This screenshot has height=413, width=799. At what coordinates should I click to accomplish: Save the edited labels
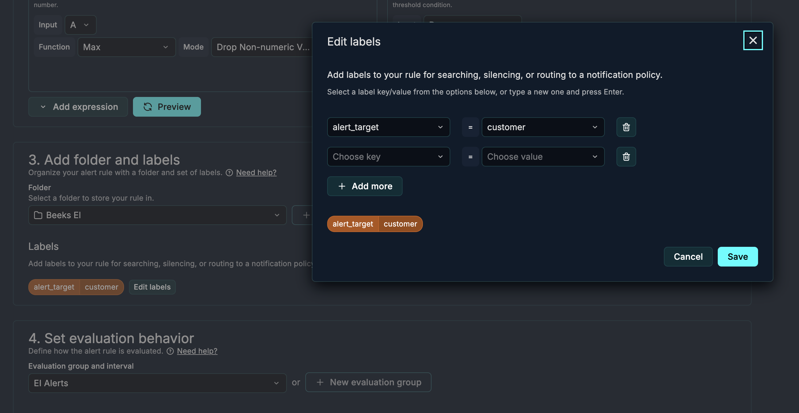pos(737,256)
